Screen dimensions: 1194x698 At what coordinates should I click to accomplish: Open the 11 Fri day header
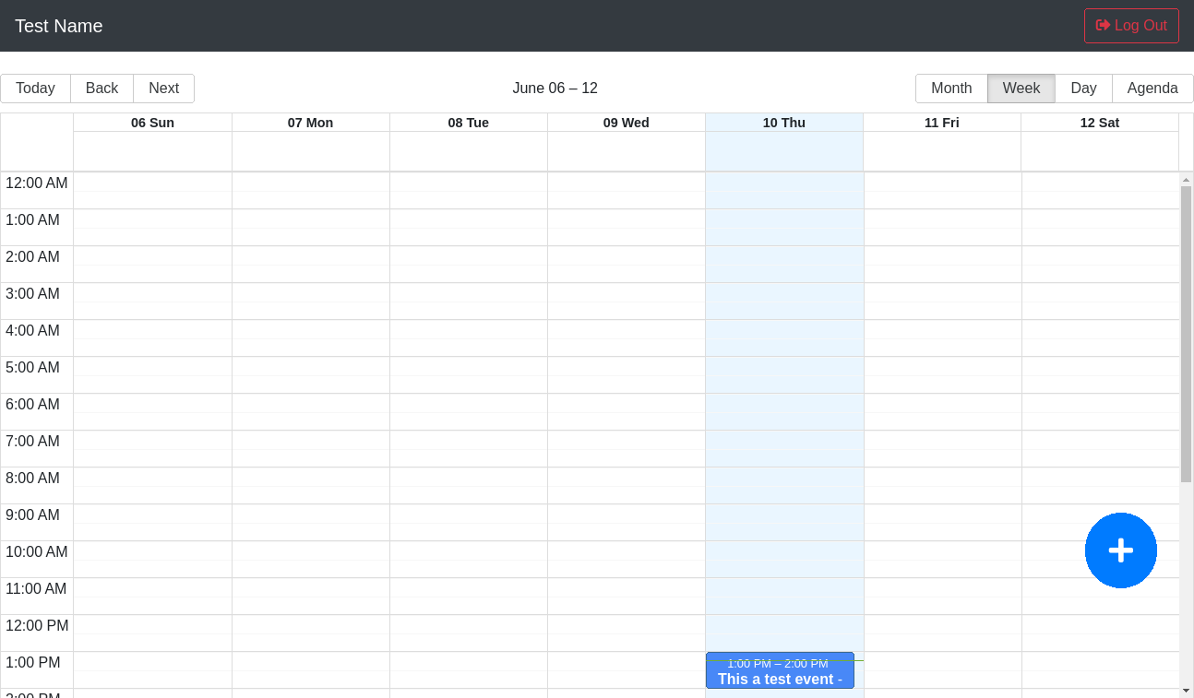click(941, 123)
